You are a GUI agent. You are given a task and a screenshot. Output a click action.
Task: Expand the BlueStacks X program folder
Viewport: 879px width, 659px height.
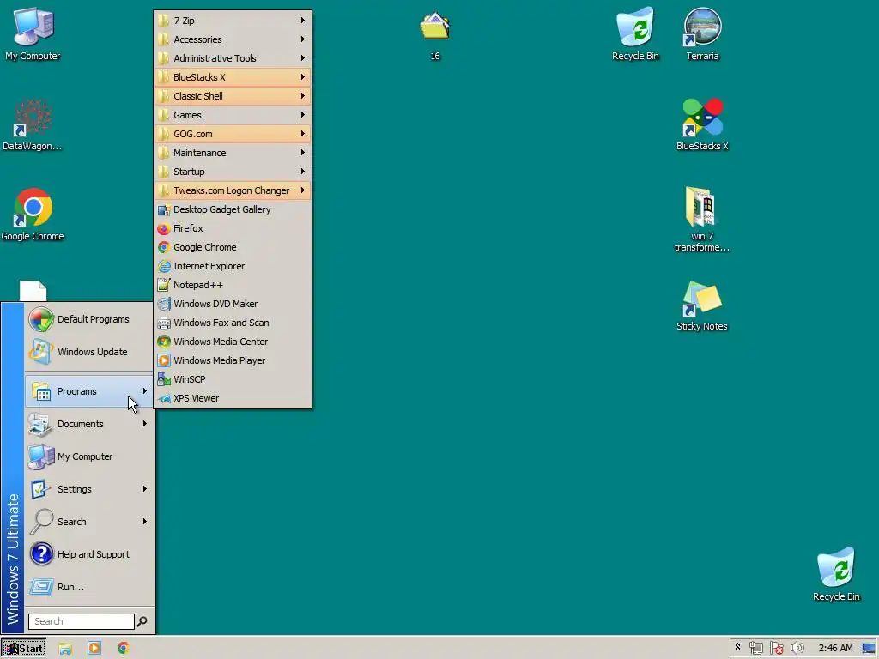(x=233, y=77)
